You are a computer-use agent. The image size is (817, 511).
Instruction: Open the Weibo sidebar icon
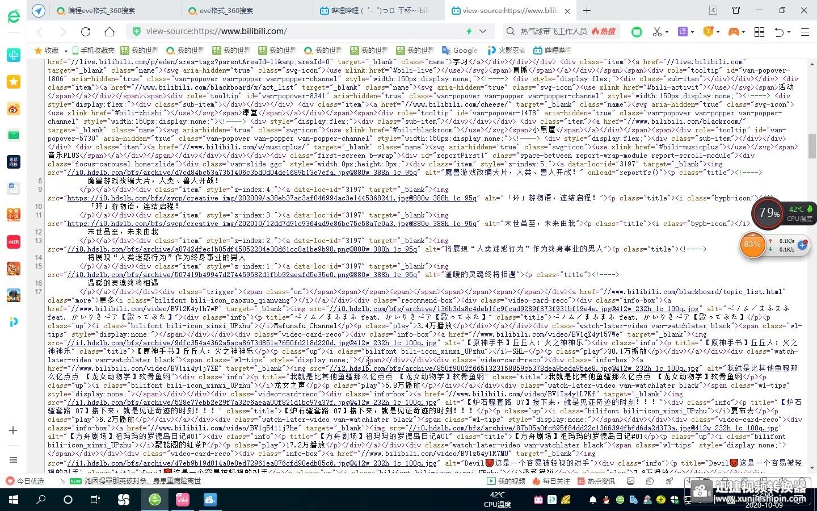click(14, 108)
